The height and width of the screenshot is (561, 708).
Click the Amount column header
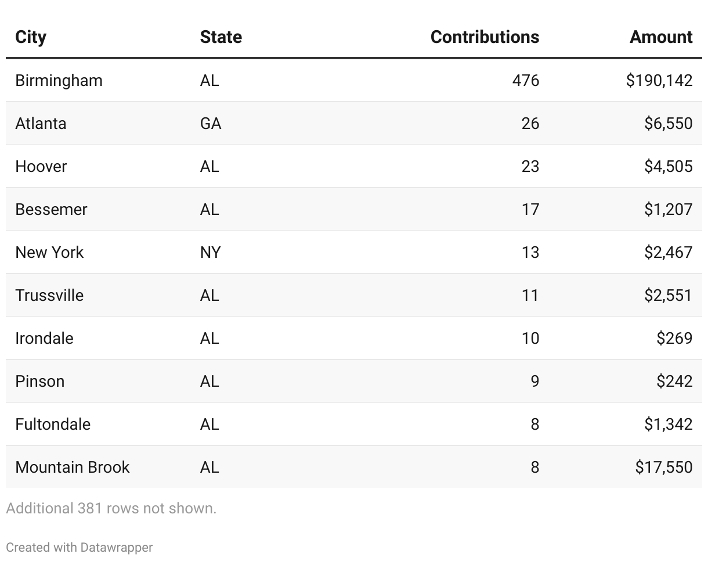click(661, 37)
